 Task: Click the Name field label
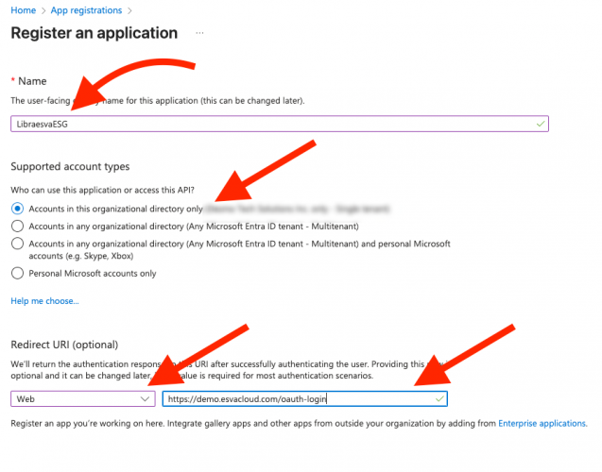click(32, 81)
